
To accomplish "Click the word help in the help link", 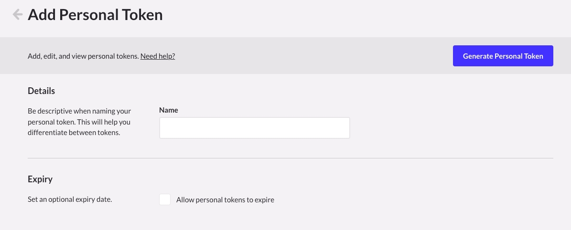I will [166, 56].
